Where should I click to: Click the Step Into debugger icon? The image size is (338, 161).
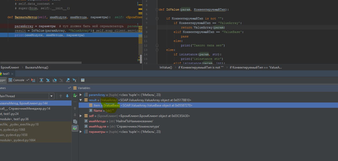pos(48,80)
